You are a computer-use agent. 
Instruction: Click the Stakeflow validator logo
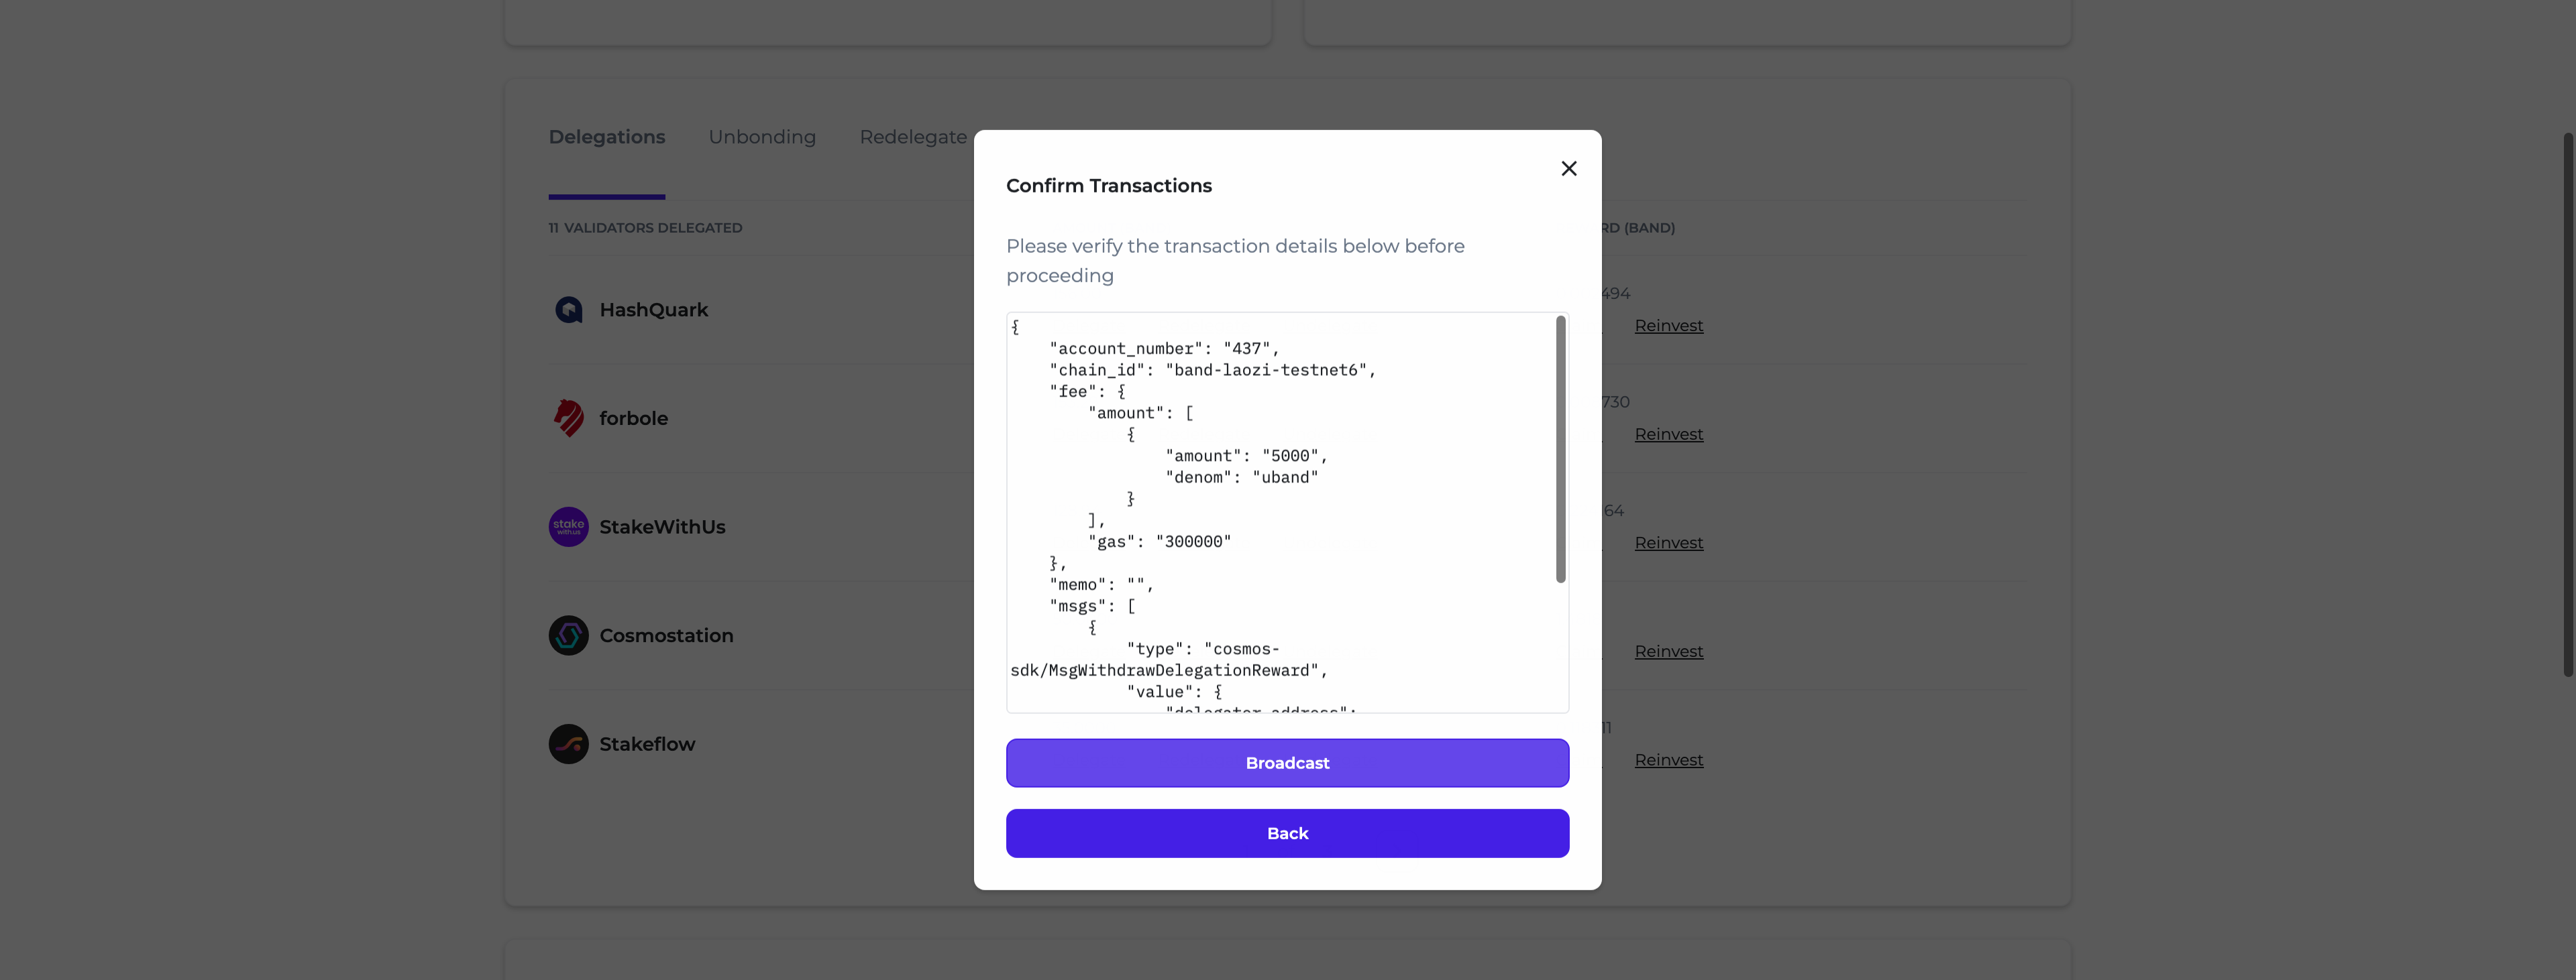568,744
